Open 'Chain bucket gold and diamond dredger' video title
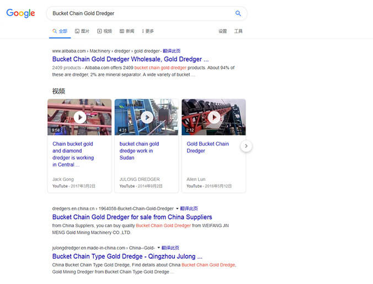 click(73, 154)
